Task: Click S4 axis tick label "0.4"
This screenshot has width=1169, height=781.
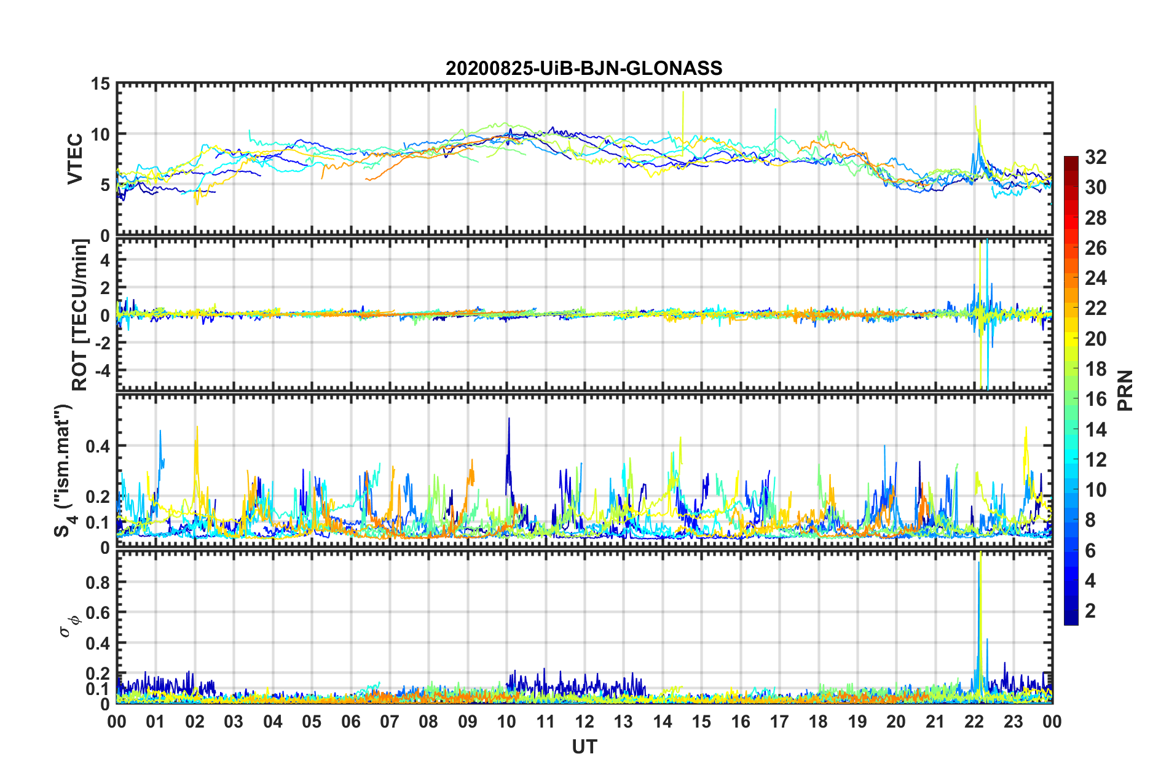Action: (x=98, y=446)
